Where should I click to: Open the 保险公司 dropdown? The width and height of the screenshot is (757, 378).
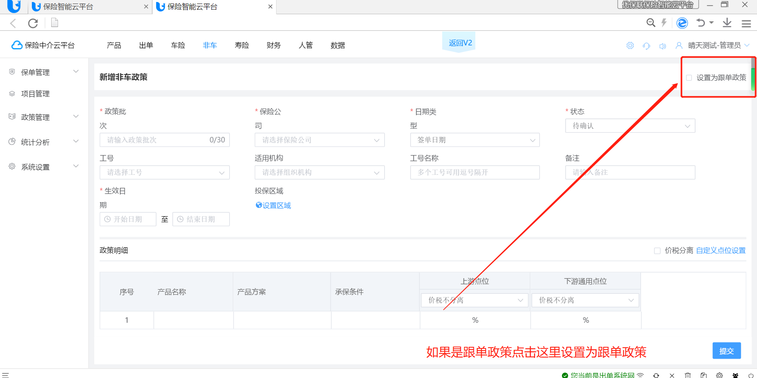(320, 140)
